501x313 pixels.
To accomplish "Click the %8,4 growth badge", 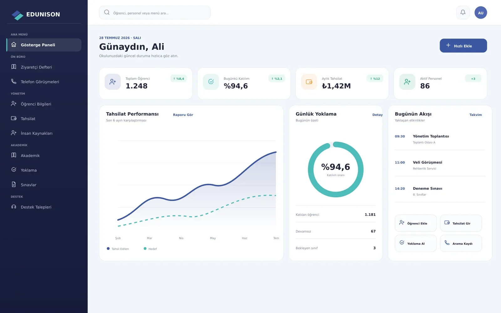I will 178,79.
